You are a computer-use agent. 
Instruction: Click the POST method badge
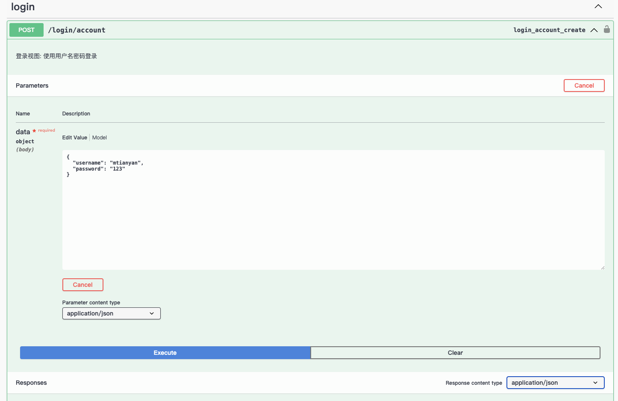point(26,30)
